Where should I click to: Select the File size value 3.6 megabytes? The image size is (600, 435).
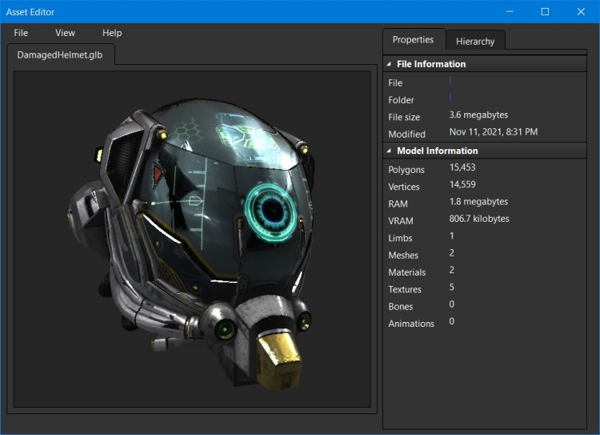[478, 115]
